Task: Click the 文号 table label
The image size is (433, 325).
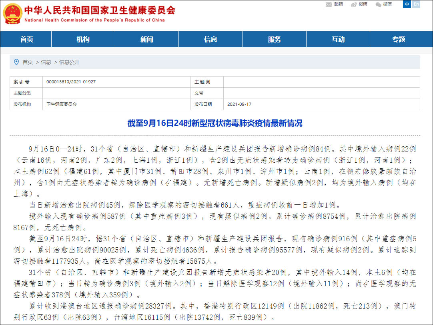Action: (x=198, y=93)
